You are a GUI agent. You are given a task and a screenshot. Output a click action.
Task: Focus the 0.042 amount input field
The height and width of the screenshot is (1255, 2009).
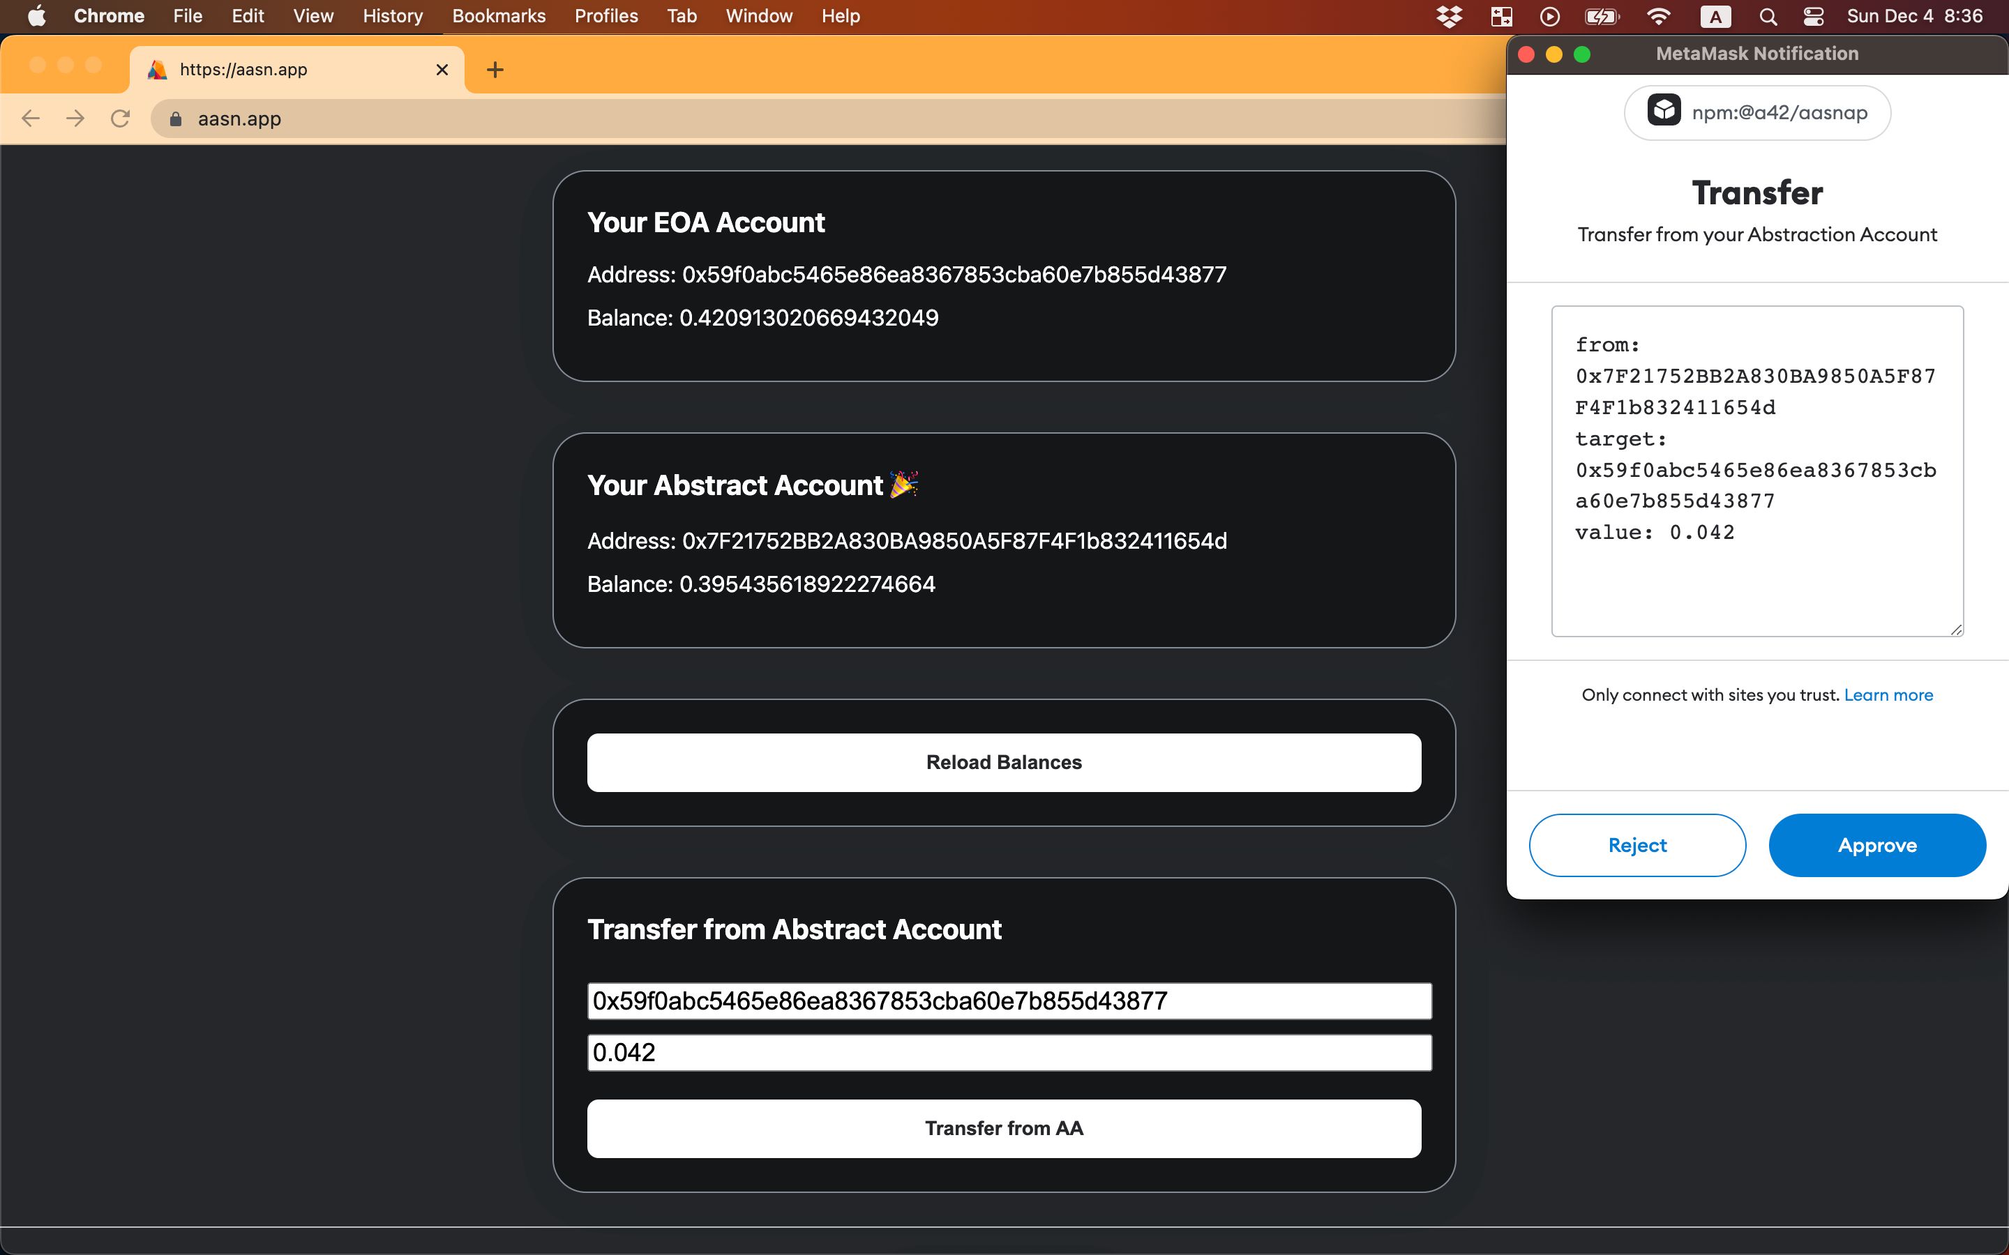[x=1009, y=1053]
